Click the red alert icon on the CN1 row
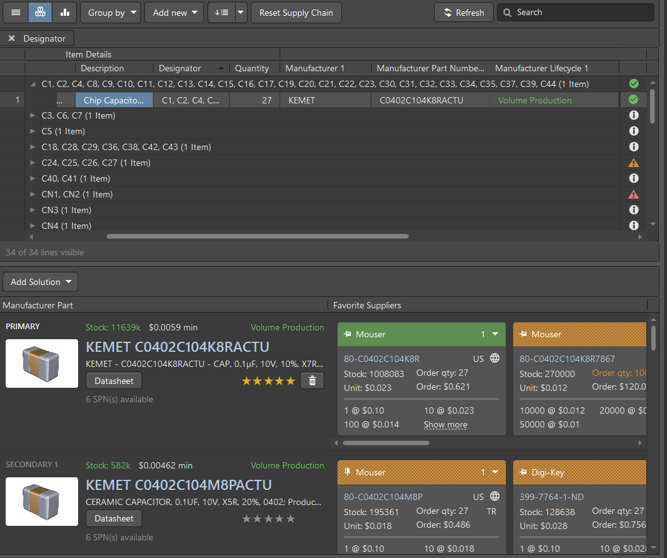667x558 pixels. pos(634,194)
